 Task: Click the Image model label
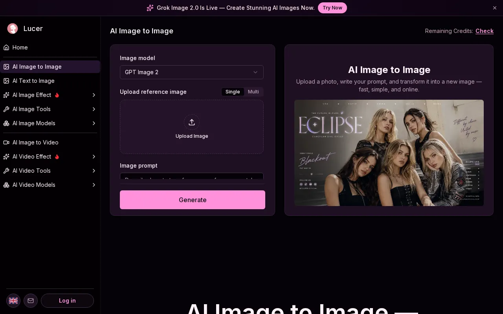[138, 58]
